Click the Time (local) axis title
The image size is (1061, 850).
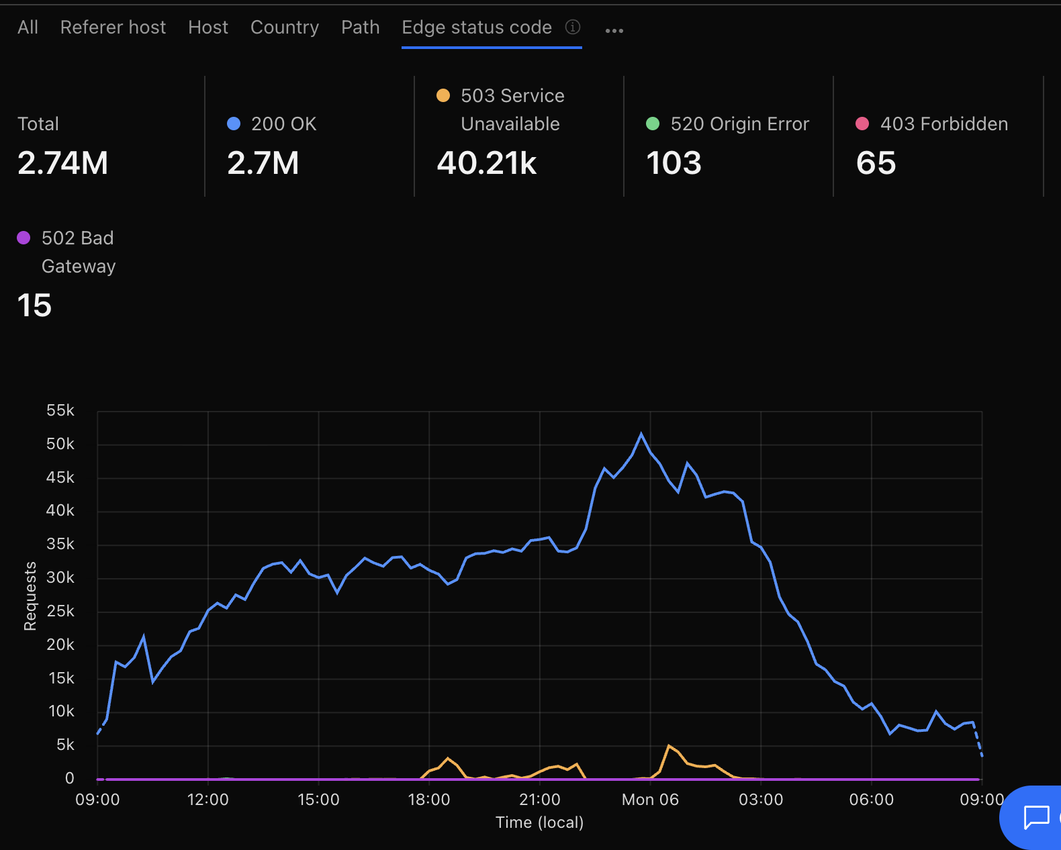540,822
